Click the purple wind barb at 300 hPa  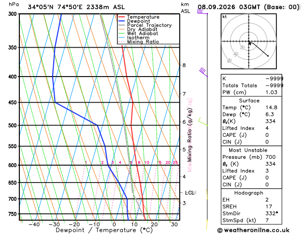(x=202, y=12)
